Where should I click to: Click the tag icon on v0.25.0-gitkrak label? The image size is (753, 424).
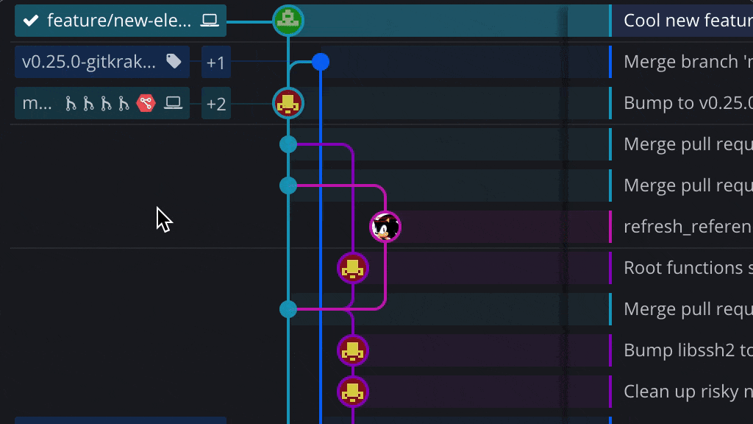pos(174,62)
